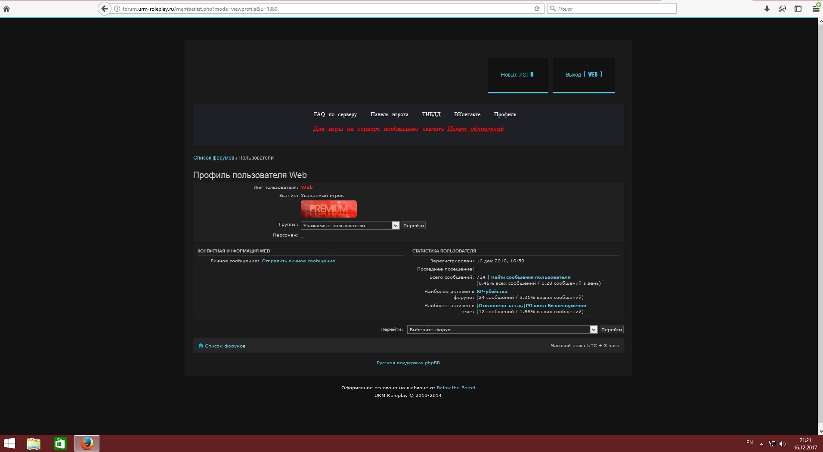The height and width of the screenshot is (452, 823).
Task: Open the Windows Start button
Action: (x=9, y=443)
